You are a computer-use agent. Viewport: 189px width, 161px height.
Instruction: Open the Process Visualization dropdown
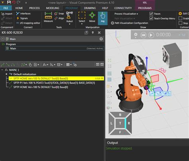pos(126,14)
